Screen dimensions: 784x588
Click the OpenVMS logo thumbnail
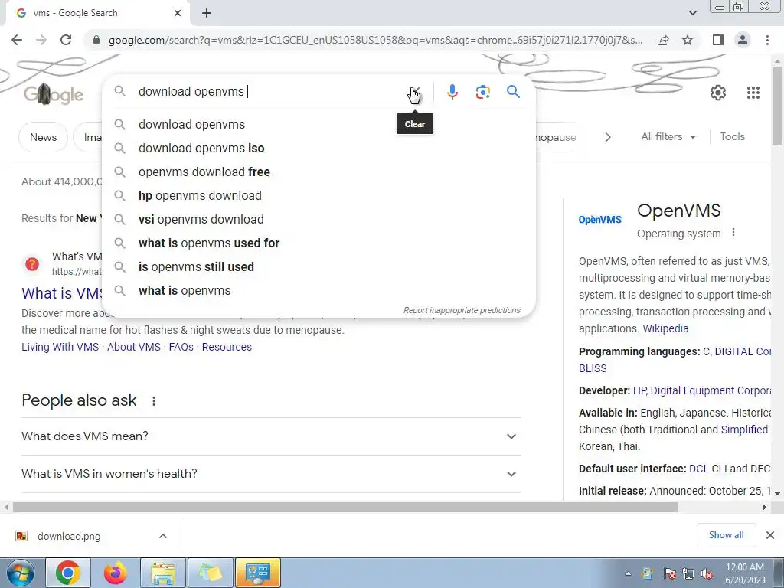(x=600, y=220)
